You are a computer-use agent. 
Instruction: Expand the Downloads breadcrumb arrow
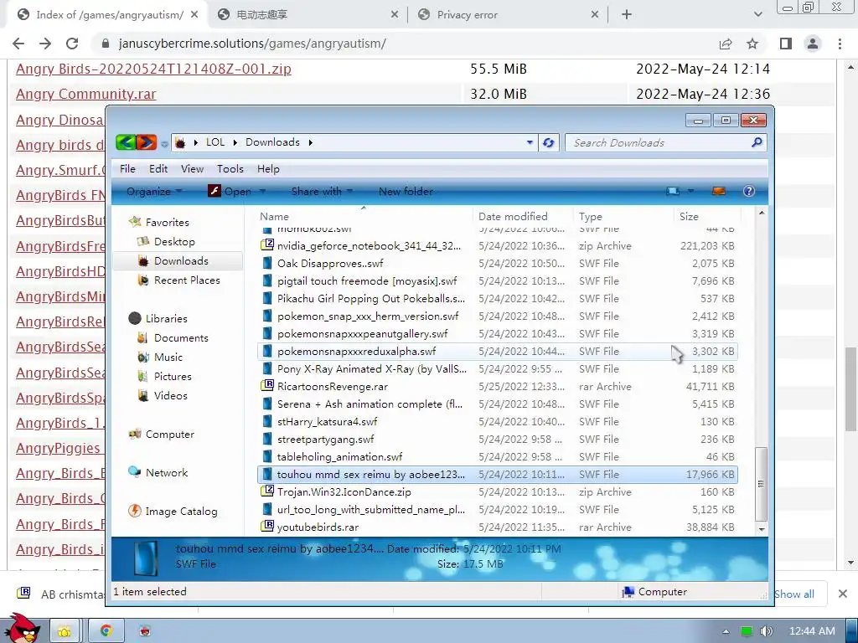tap(310, 142)
